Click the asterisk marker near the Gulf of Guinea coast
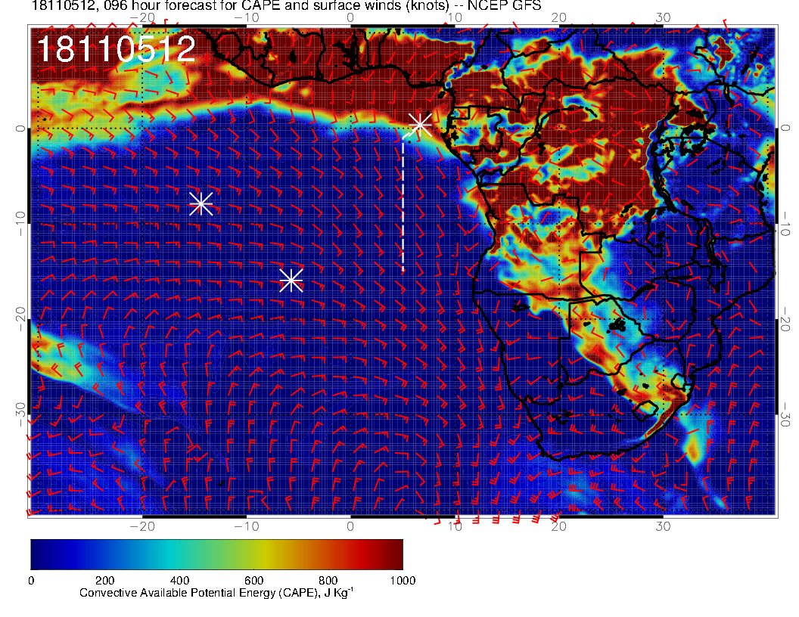 coord(419,124)
